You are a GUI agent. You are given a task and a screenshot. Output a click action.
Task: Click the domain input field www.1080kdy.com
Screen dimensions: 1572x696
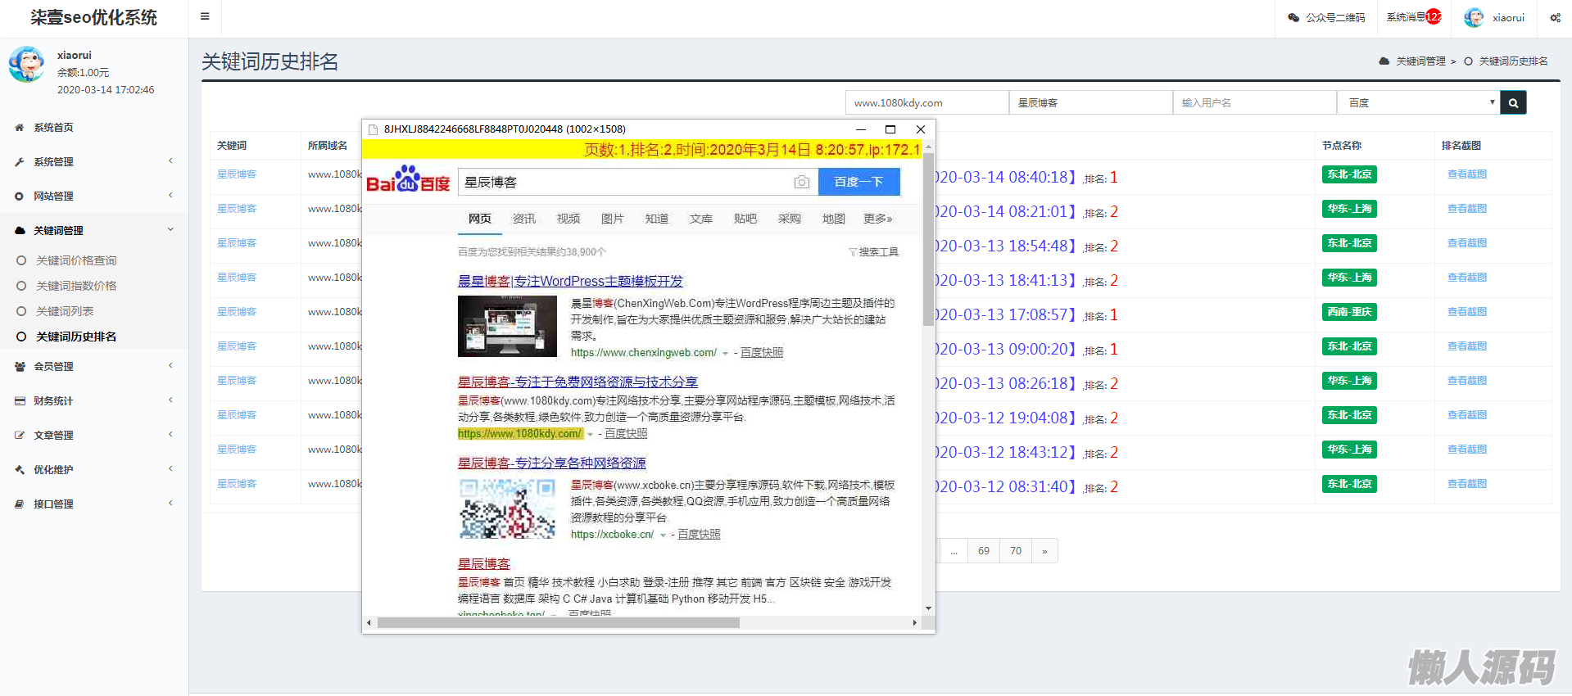(926, 103)
